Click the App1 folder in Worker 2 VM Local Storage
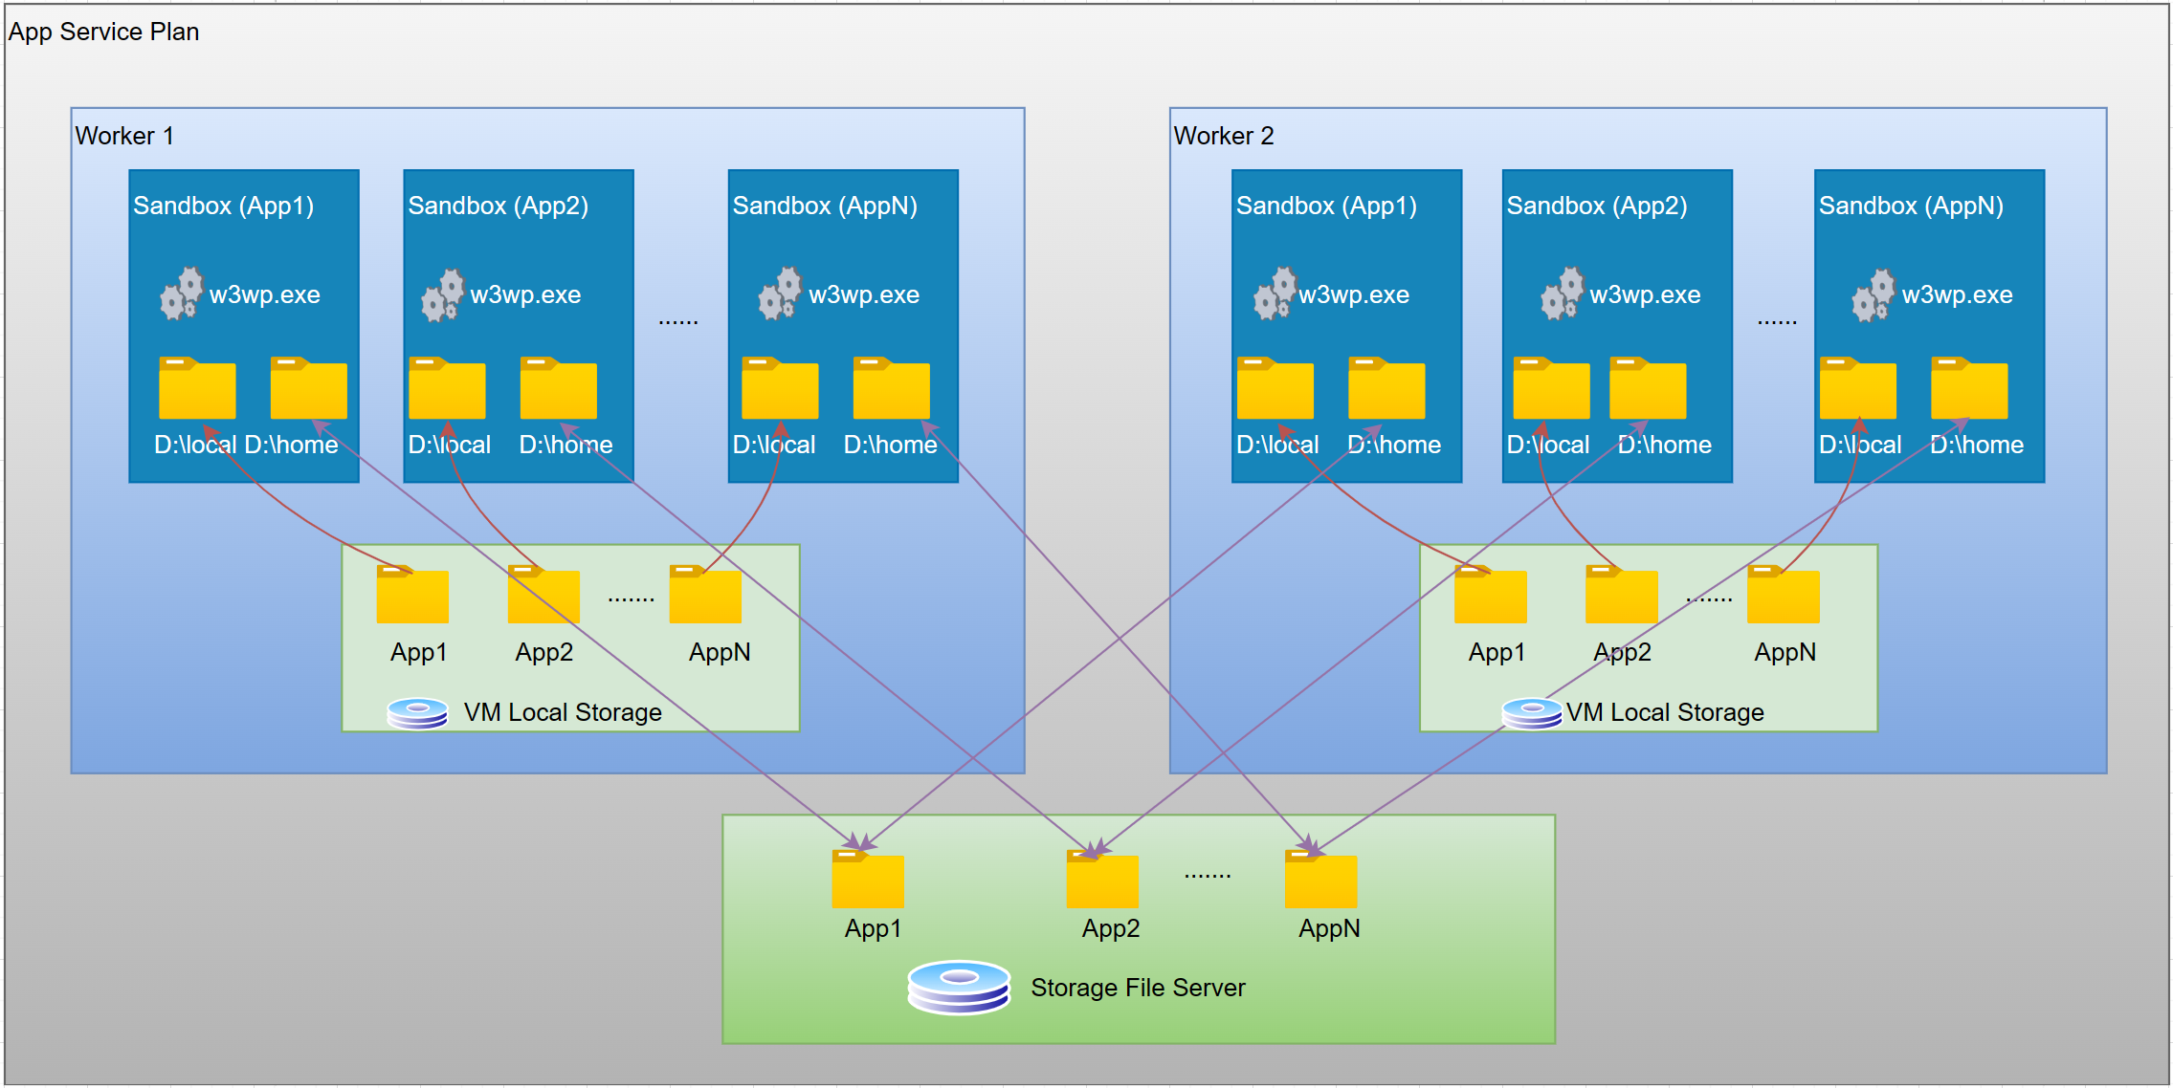 (x=1491, y=595)
